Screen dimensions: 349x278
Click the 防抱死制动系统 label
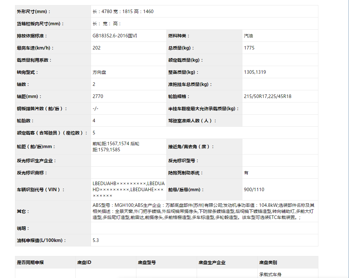[186, 173]
